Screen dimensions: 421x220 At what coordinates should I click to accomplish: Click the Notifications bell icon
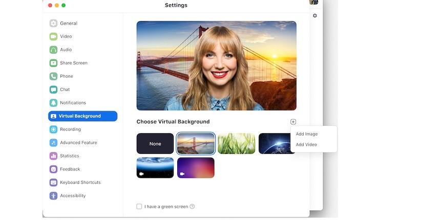[x=53, y=103]
